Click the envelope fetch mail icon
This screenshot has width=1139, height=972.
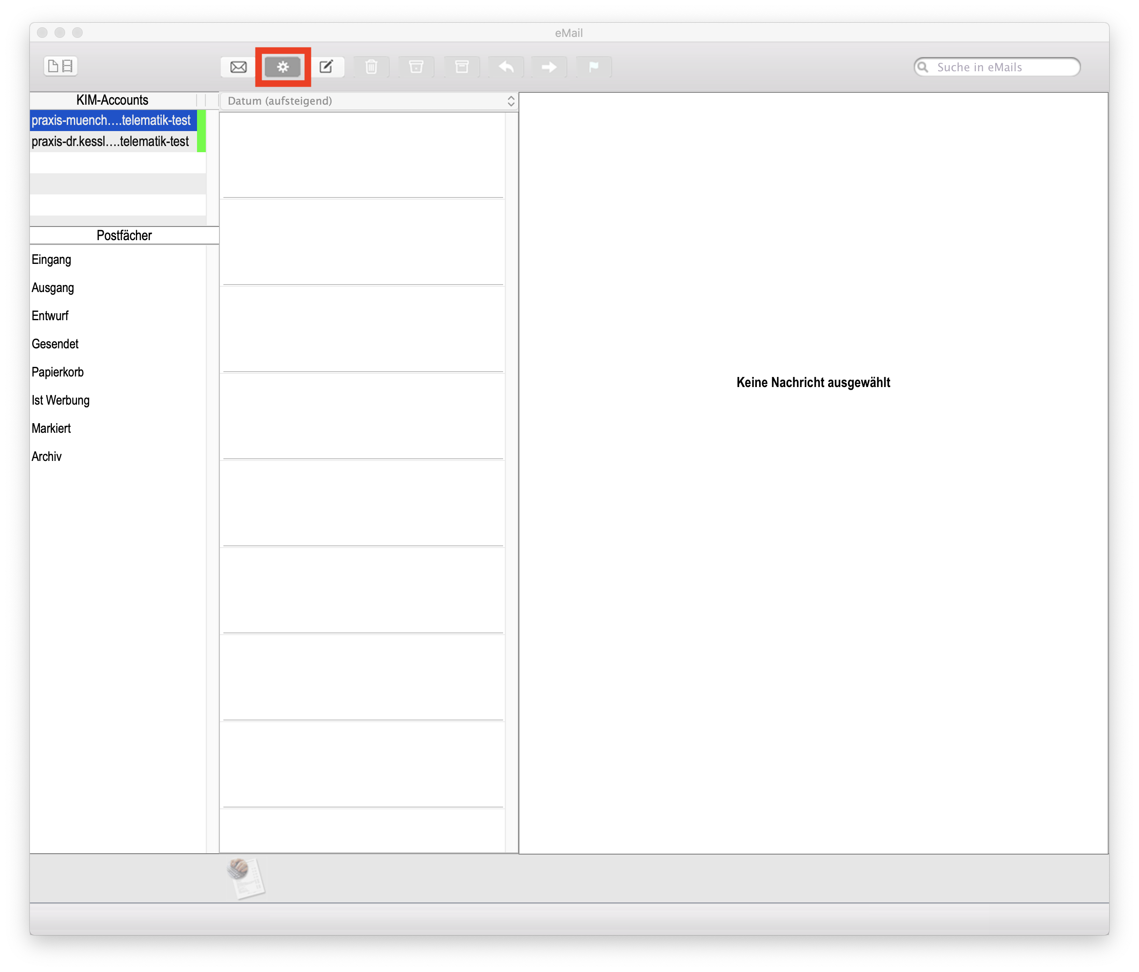pyautogui.click(x=238, y=67)
